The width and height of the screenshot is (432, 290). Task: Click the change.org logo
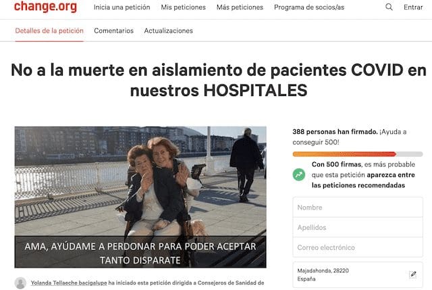click(x=45, y=7)
